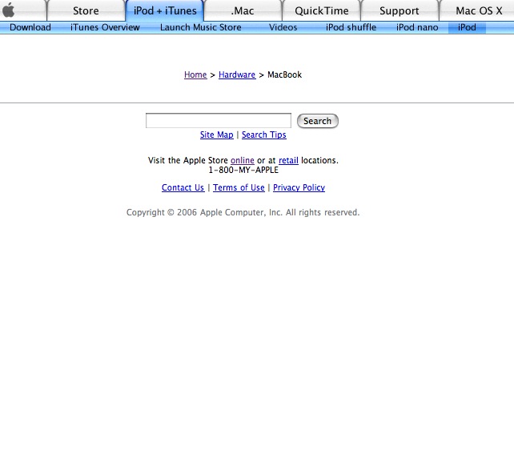The height and width of the screenshot is (450, 514).
Task: Click Launch Music Store
Action: tap(201, 27)
